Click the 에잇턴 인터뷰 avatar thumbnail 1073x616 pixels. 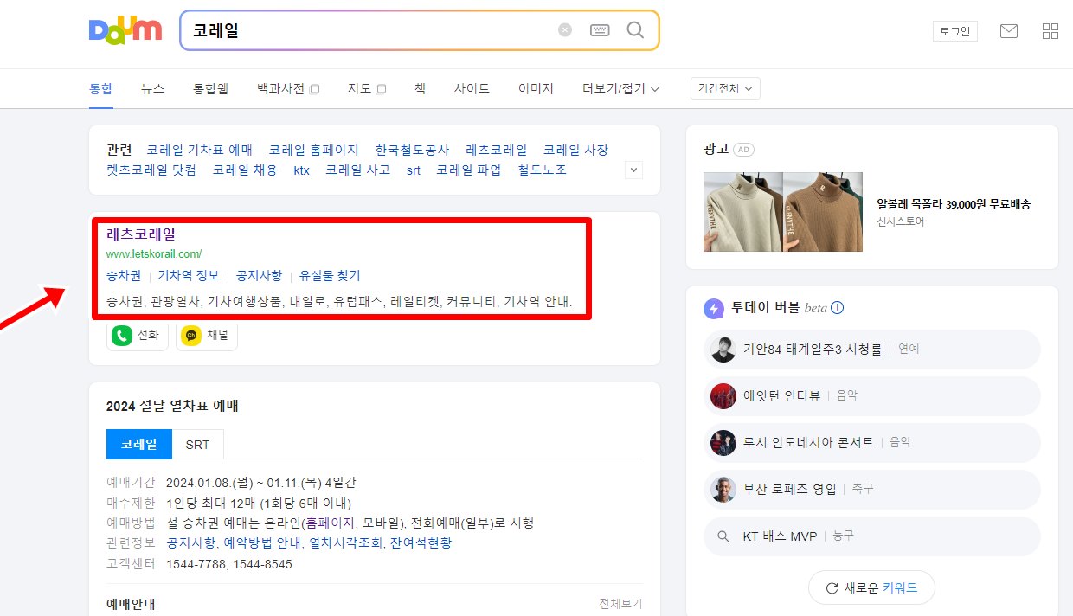[723, 396]
